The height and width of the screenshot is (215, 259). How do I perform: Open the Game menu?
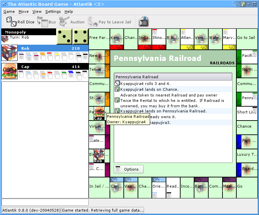[9, 12]
